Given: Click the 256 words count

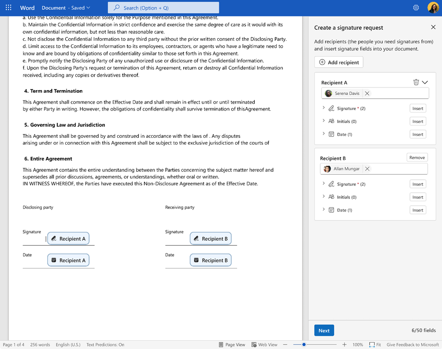Looking at the screenshot, I should tap(40, 344).
